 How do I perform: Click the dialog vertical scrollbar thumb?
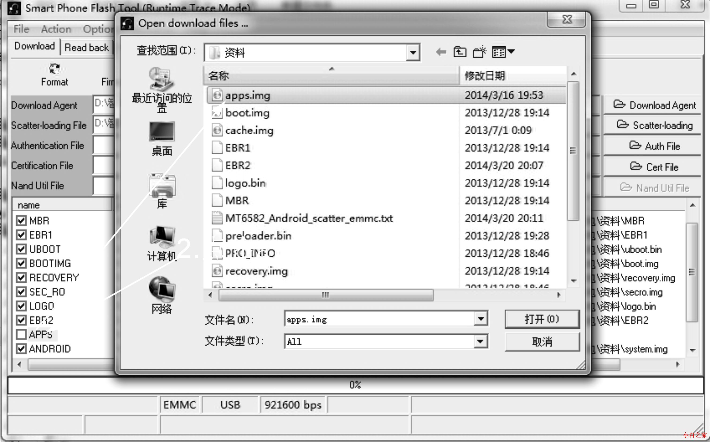(x=573, y=151)
